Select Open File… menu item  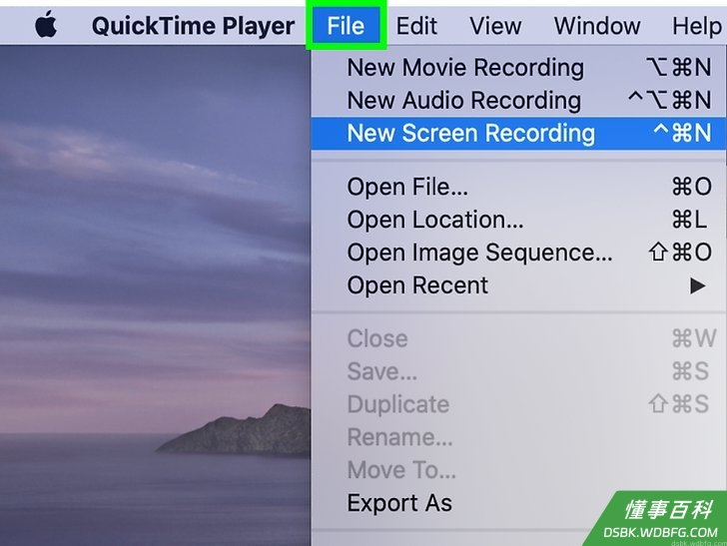point(518,187)
